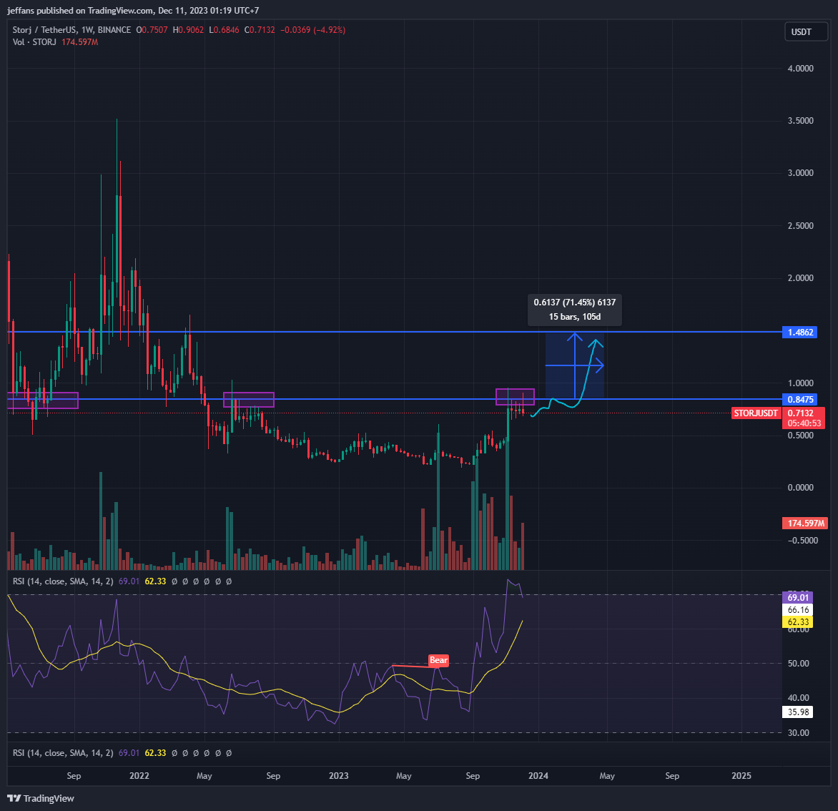
Task: Click the Vol · STORJ indicator legend
Action: pos(35,41)
